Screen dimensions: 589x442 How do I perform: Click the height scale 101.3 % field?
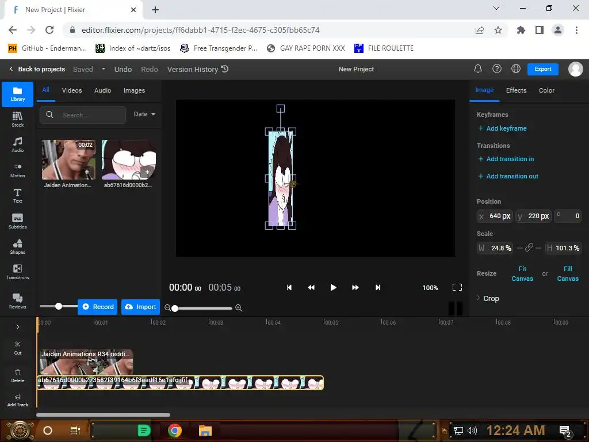pyautogui.click(x=564, y=248)
